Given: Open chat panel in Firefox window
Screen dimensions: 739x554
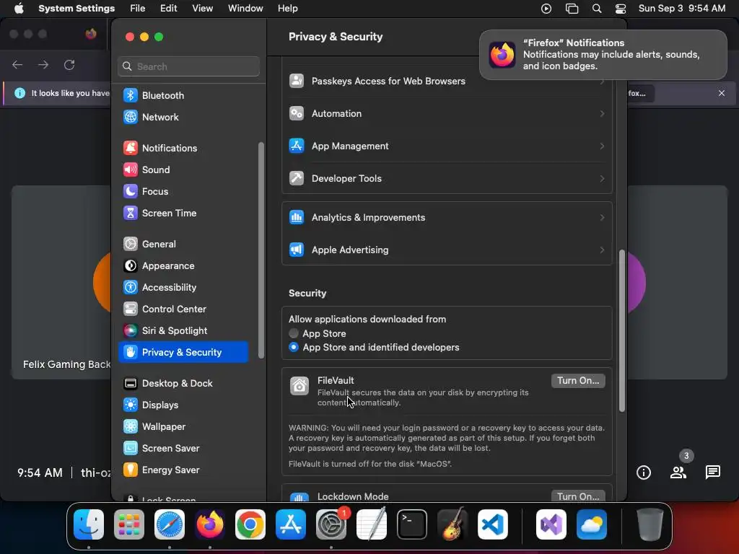Looking at the screenshot, I should pyautogui.click(x=712, y=472).
